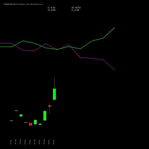Screen dimensions: 149x149
Task: Click the 01 Oct date label
Action: [54, 142]
